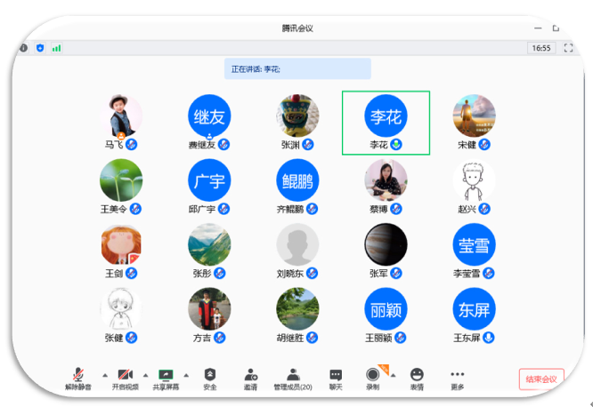The image size is (593, 407).
Task: Check the green network signal bars icon
Action: point(57,48)
